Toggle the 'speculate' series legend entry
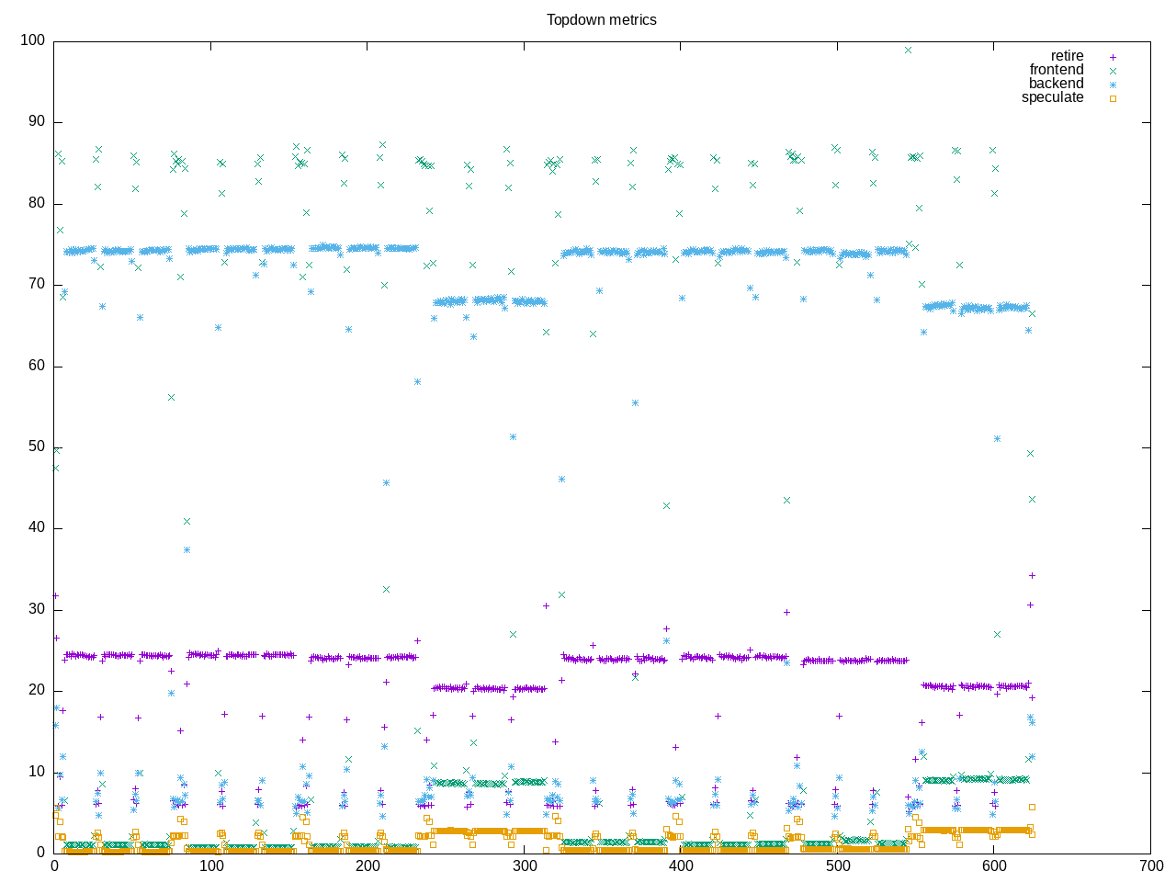This screenshot has width=1176, height=882. click(1052, 97)
